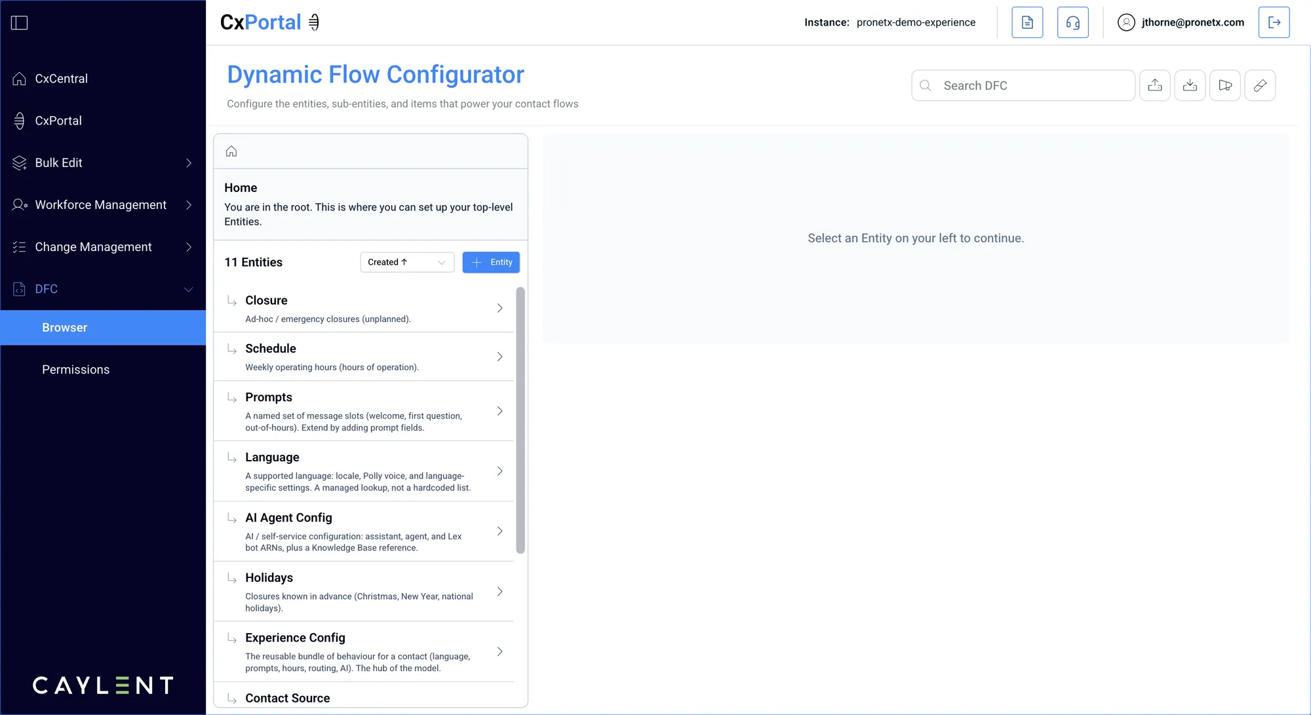
Task: Expand Holidays entity chevron arrow
Action: [500, 592]
